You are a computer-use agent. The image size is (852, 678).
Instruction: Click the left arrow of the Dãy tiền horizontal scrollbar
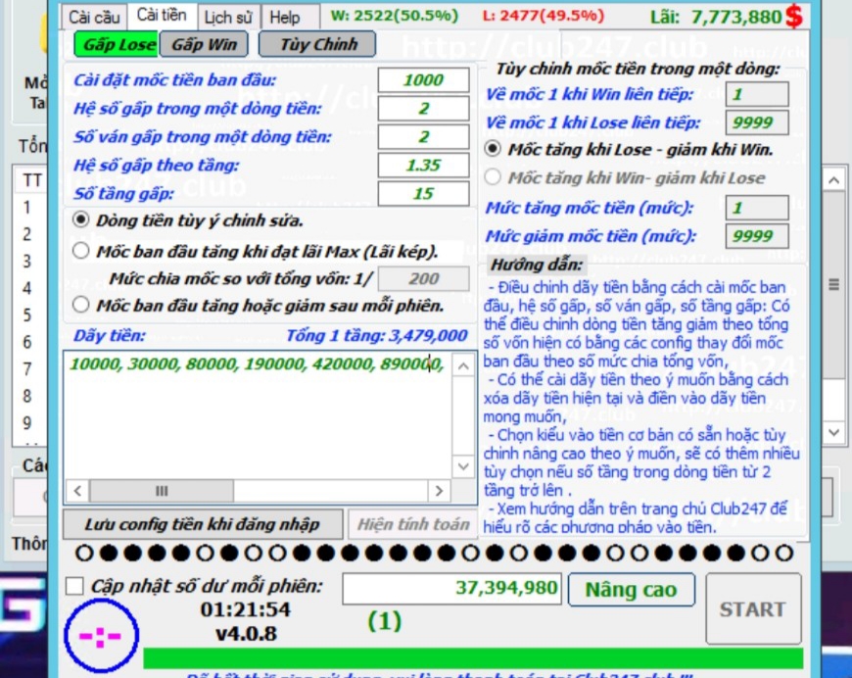point(76,491)
